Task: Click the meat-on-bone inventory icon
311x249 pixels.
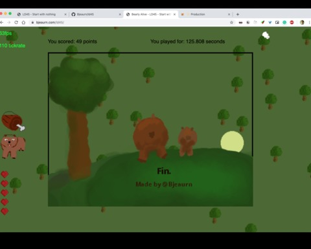Action: [13, 121]
